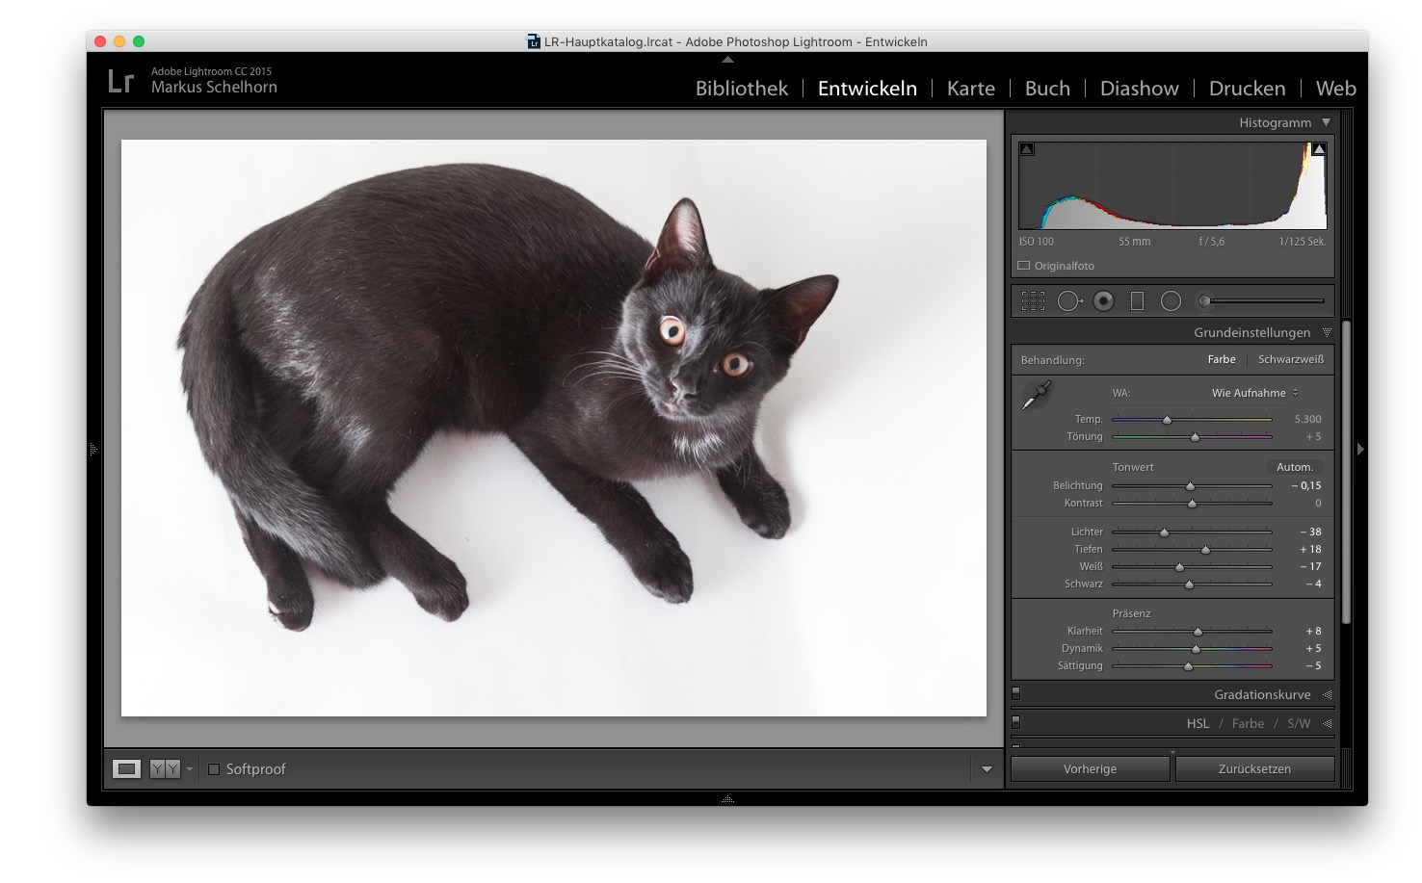
Task: Select the Spot Removal tool icon
Action: 1069,301
